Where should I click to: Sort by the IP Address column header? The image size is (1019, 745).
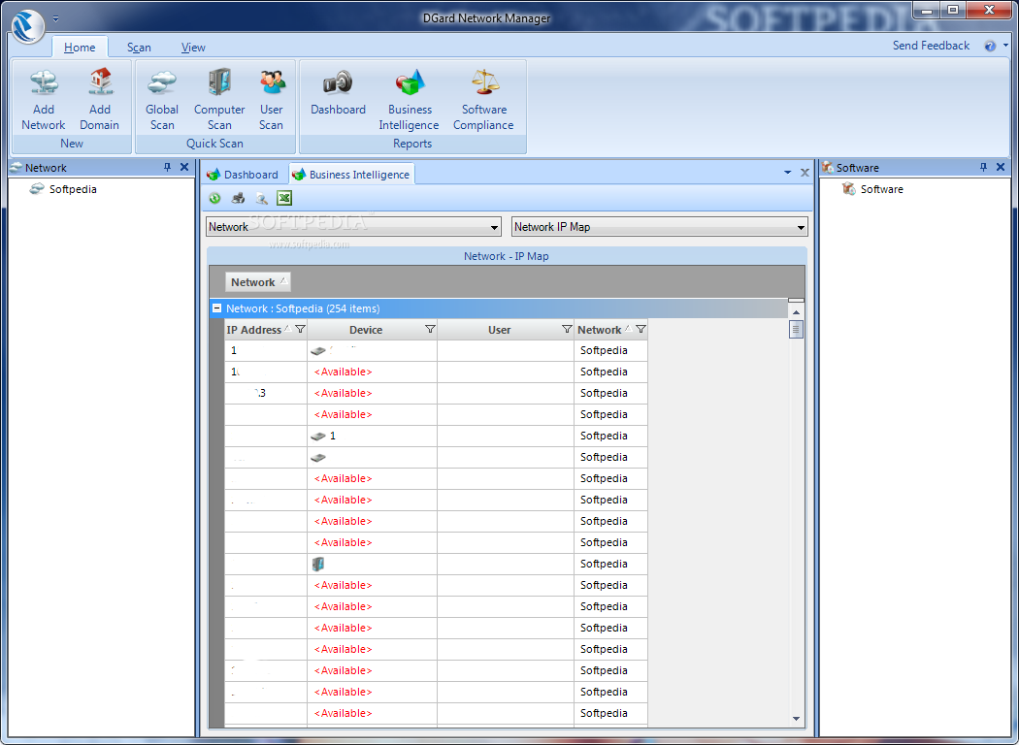[253, 330]
